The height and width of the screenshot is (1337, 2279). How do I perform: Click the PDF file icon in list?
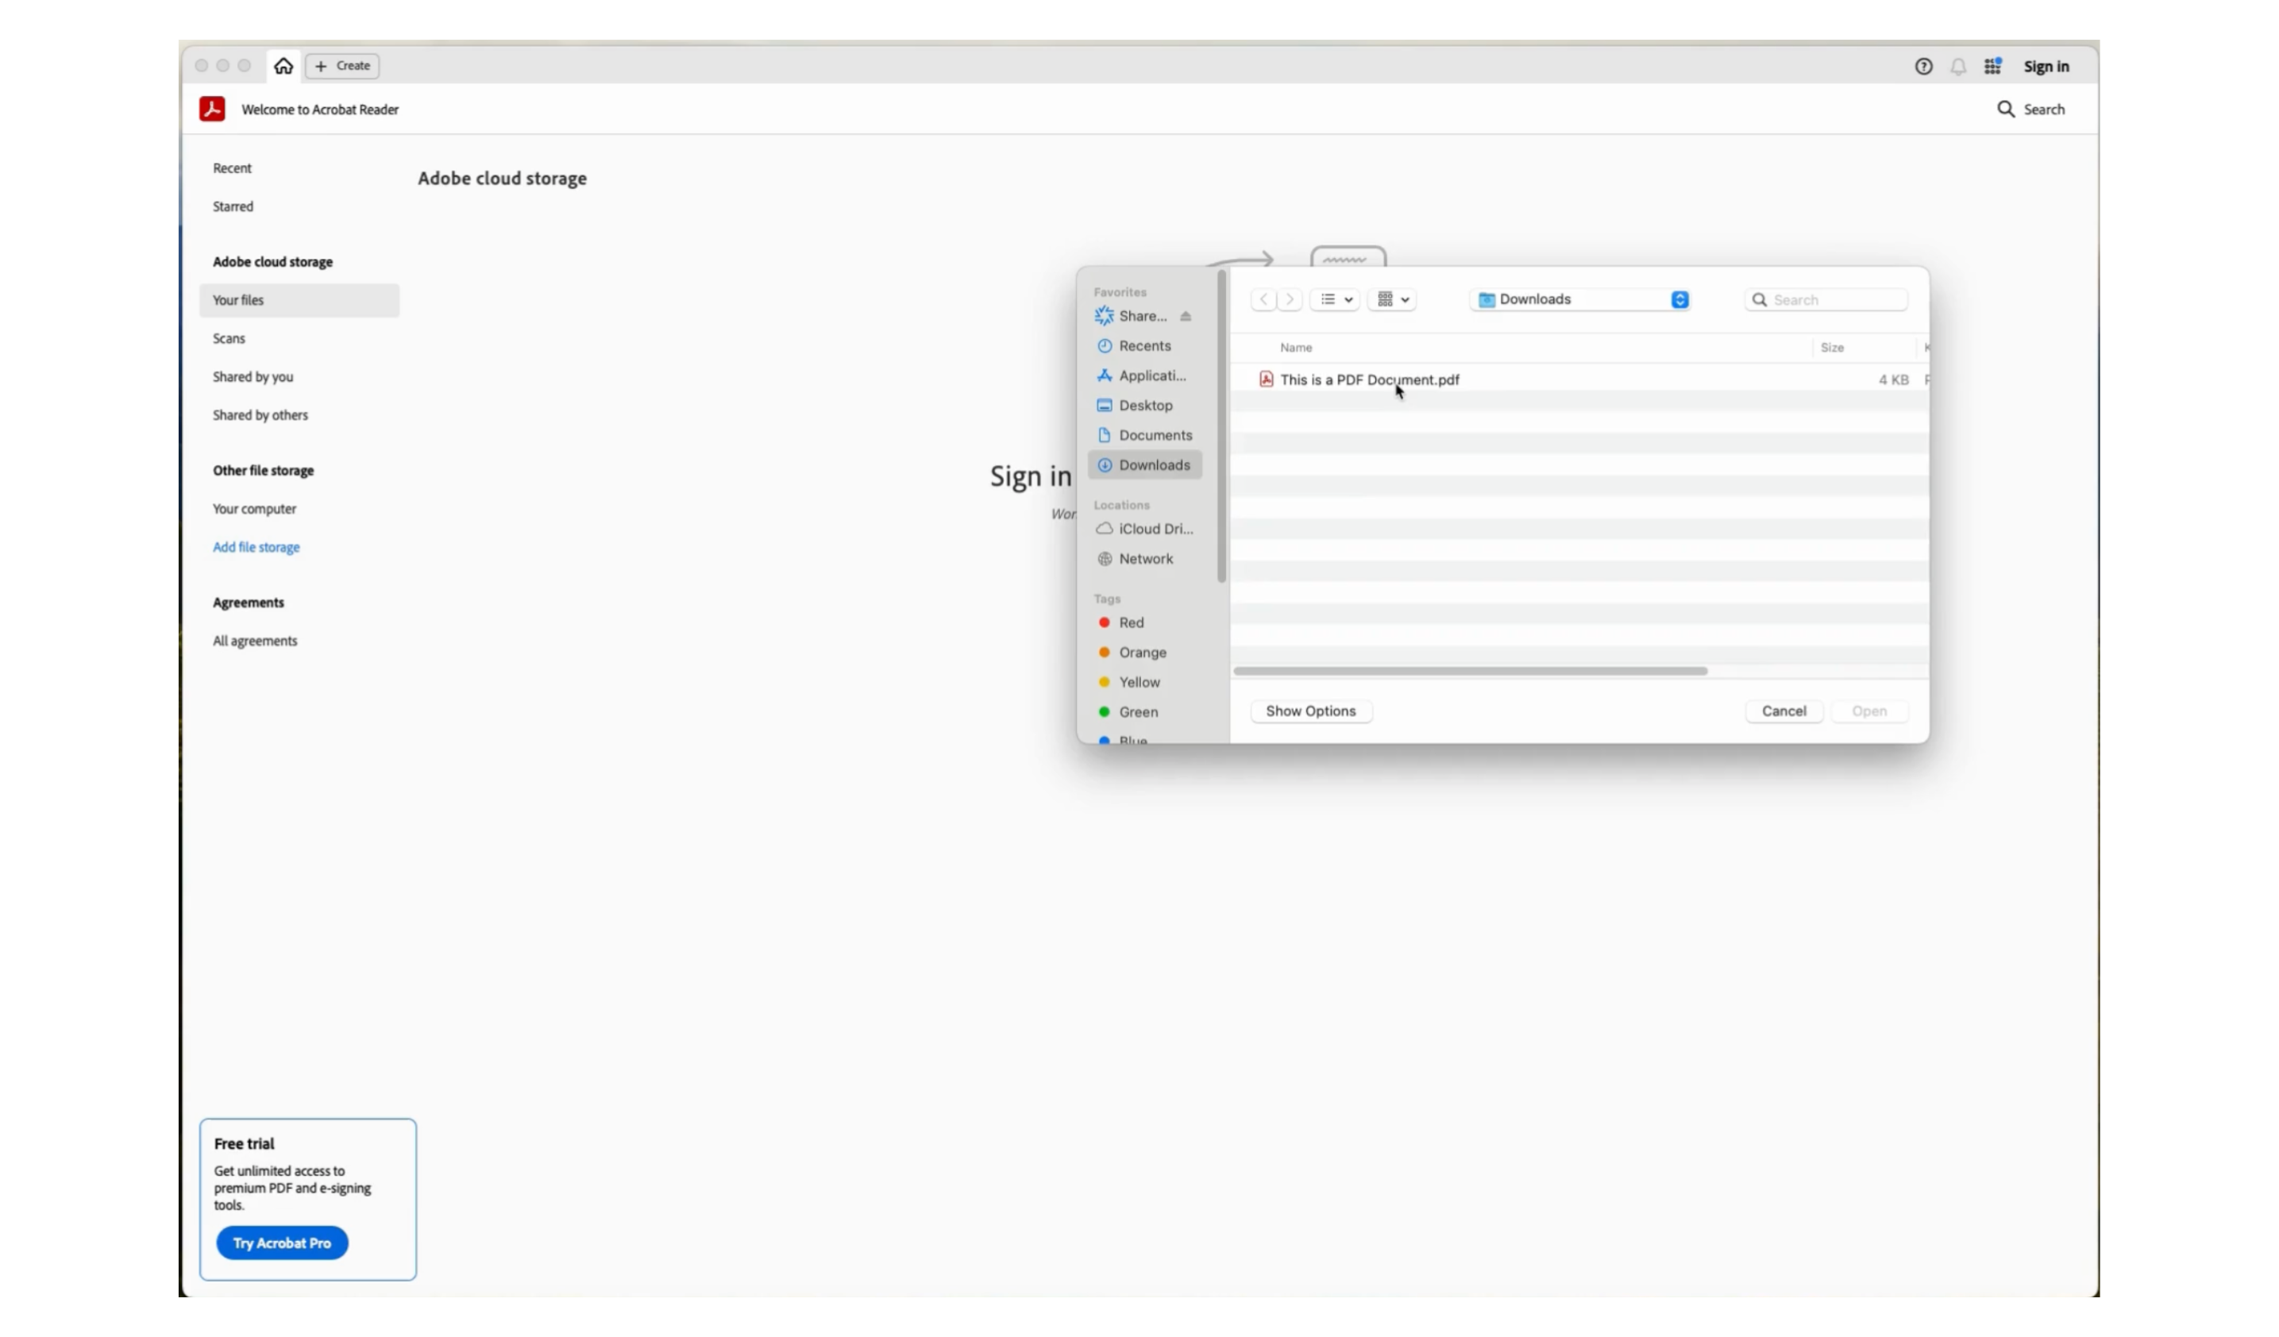point(1266,380)
